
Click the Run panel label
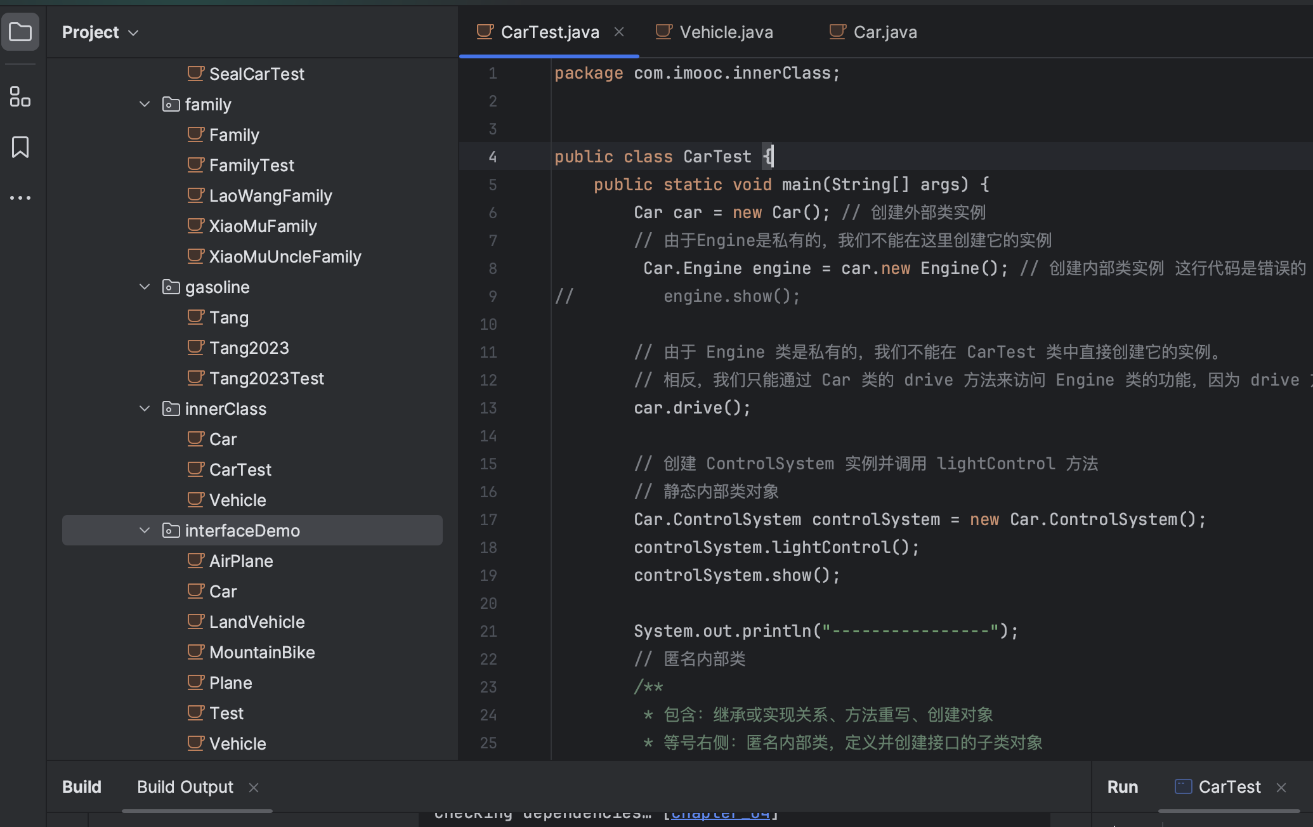[1123, 787]
